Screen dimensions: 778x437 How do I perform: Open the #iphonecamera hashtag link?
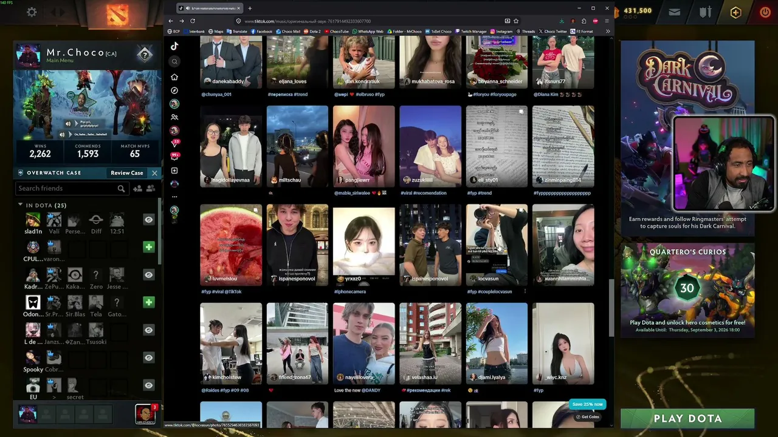pyautogui.click(x=350, y=291)
